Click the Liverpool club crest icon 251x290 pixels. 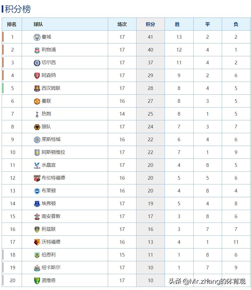[x=37, y=50]
